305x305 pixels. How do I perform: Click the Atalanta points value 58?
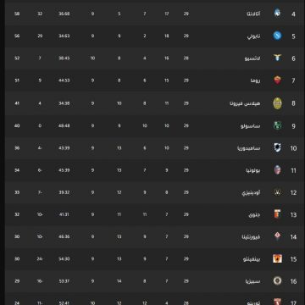point(17,14)
